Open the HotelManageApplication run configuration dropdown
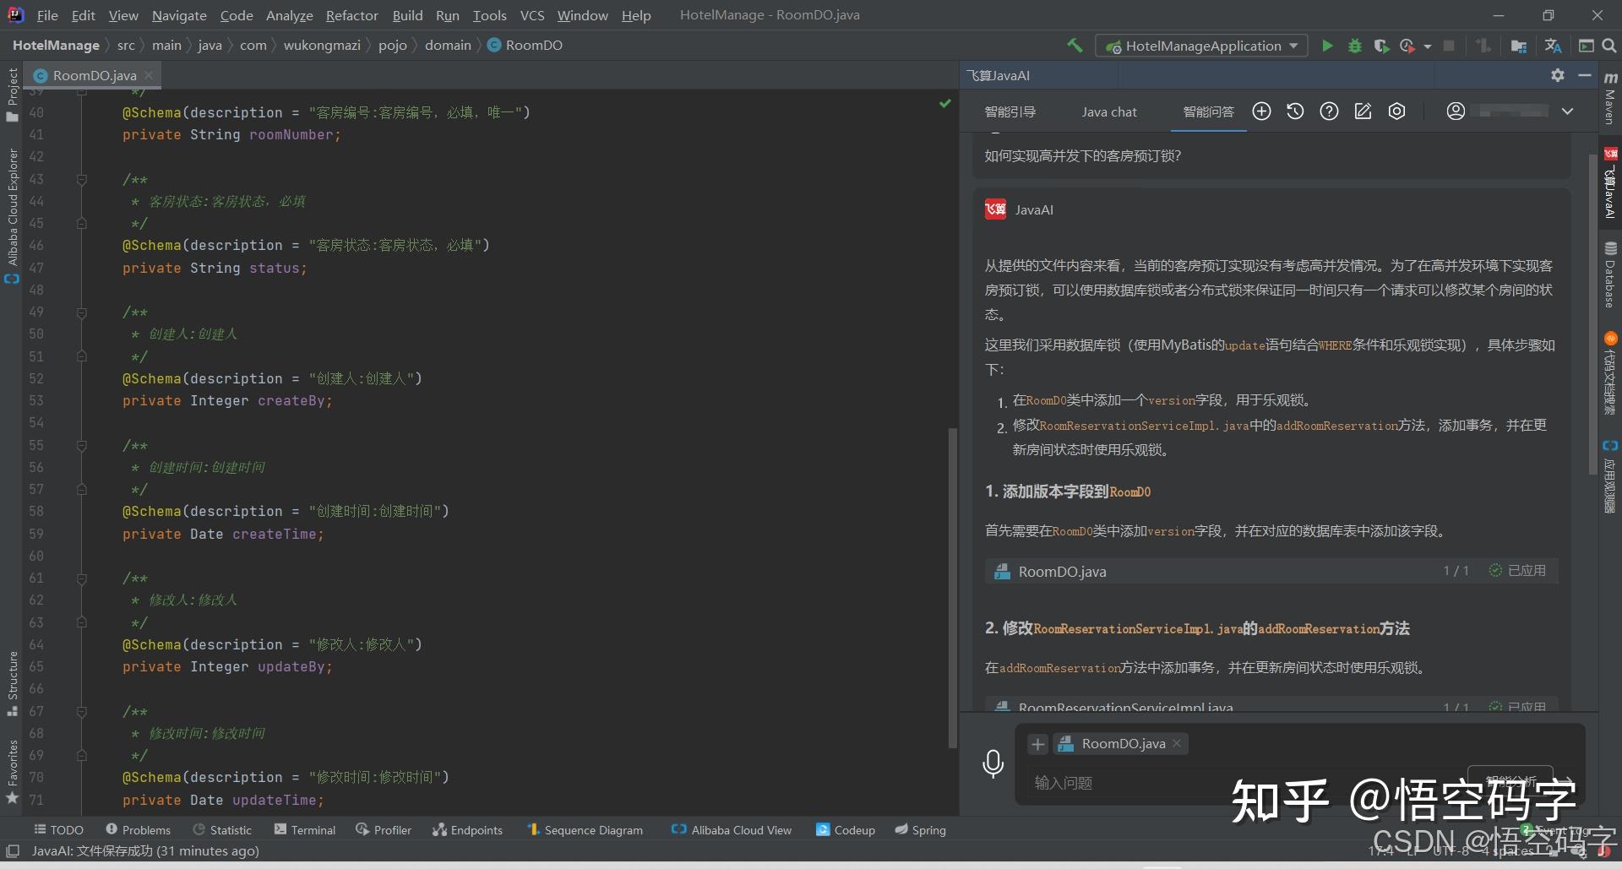This screenshot has width=1622, height=869. [1201, 46]
